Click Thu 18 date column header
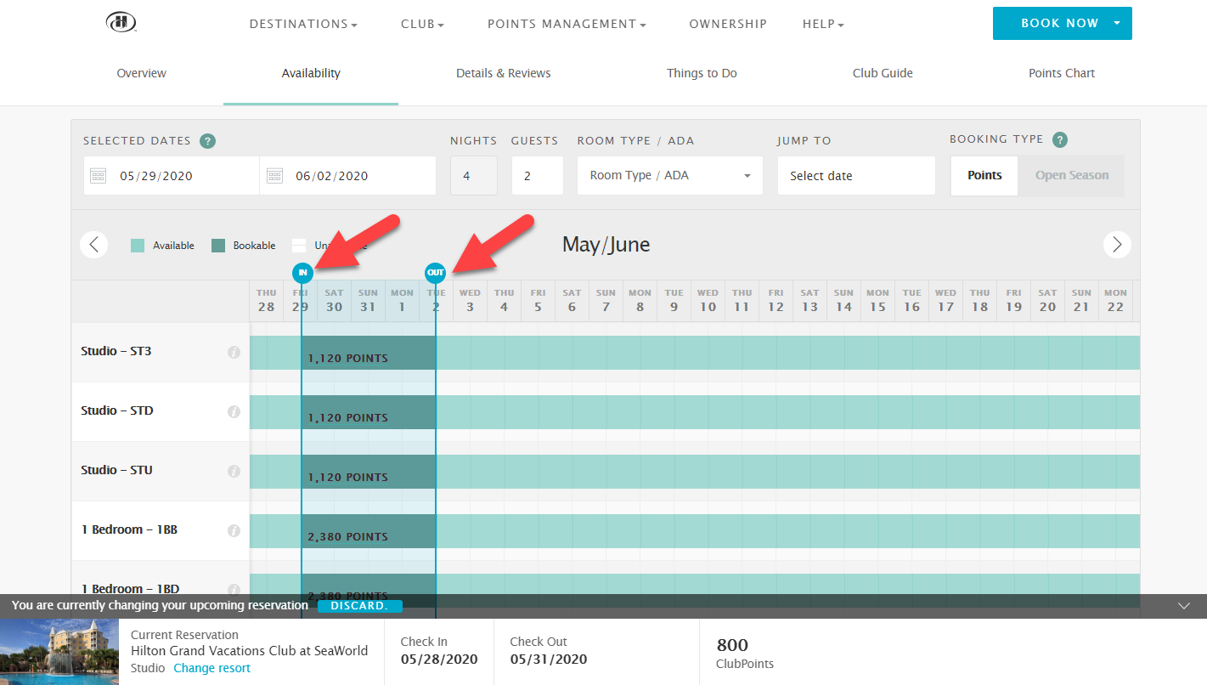The height and width of the screenshot is (685, 1207). (x=979, y=301)
